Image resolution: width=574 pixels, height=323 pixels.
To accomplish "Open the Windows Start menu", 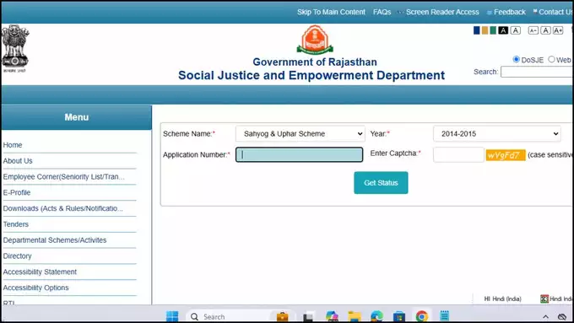I will tap(172, 316).
